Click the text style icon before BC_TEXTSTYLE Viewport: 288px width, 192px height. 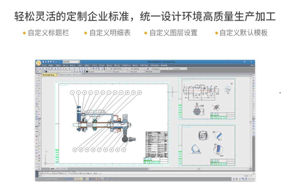(x=107, y=69)
